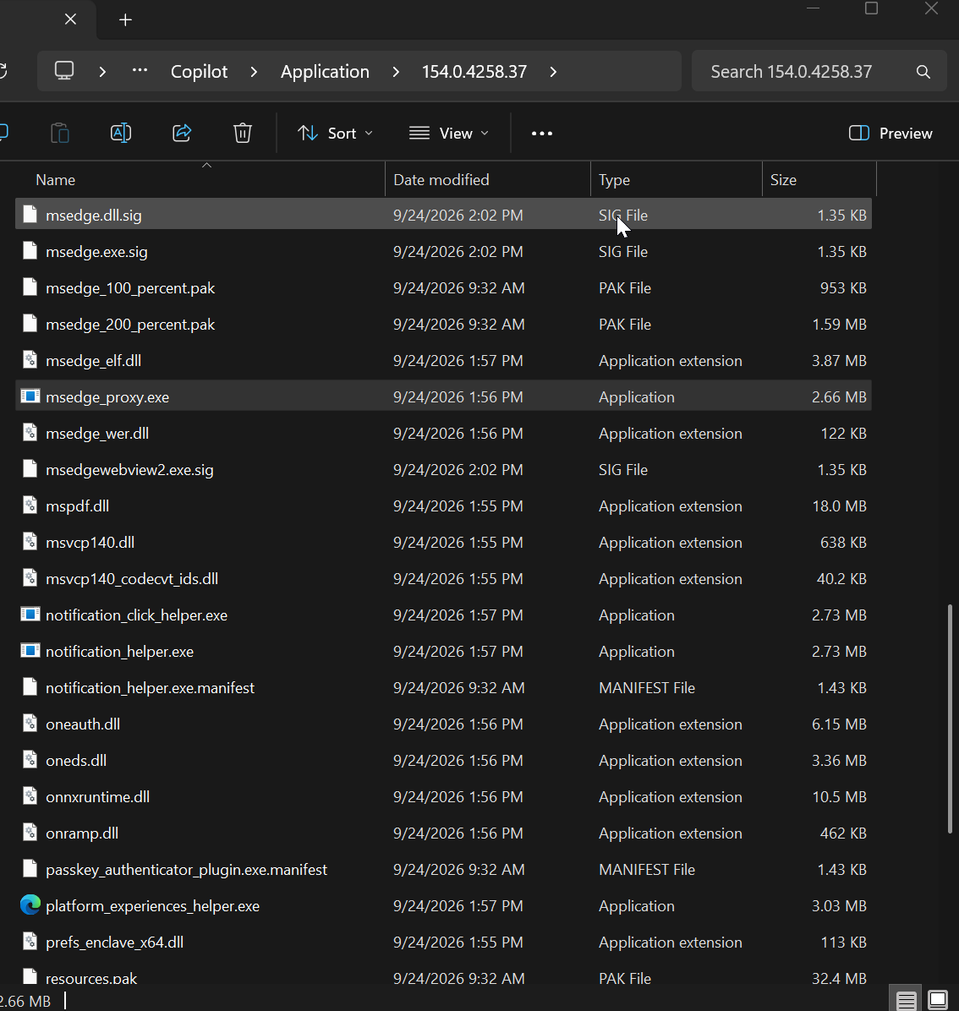Click the 18.0 MB size of mspdf.dll
The width and height of the screenshot is (959, 1011).
coord(839,506)
